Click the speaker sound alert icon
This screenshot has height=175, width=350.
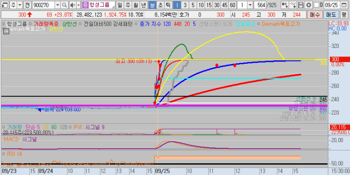72,5
